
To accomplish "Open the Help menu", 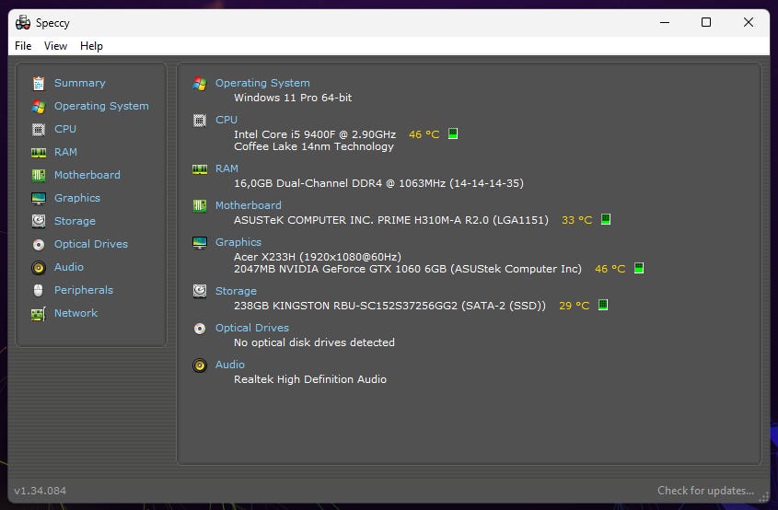I will click(91, 46).
